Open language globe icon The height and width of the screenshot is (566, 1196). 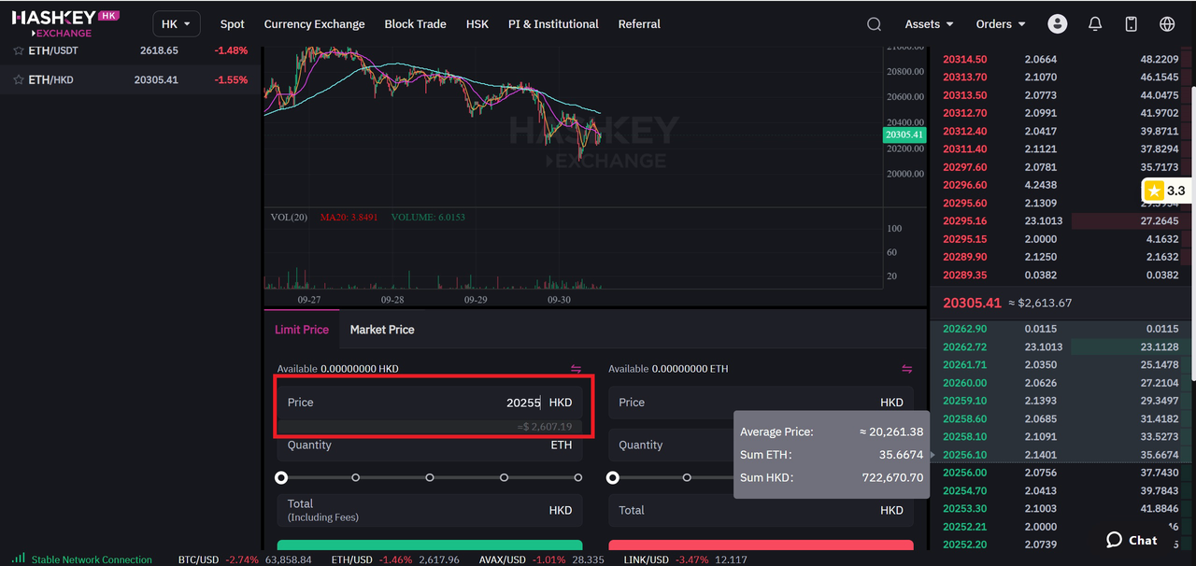1167,24
